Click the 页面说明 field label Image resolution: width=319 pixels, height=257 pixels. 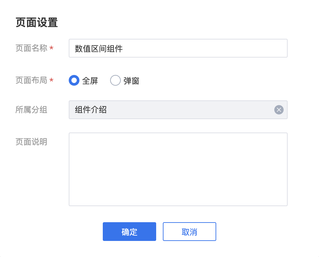coord(31,142)
